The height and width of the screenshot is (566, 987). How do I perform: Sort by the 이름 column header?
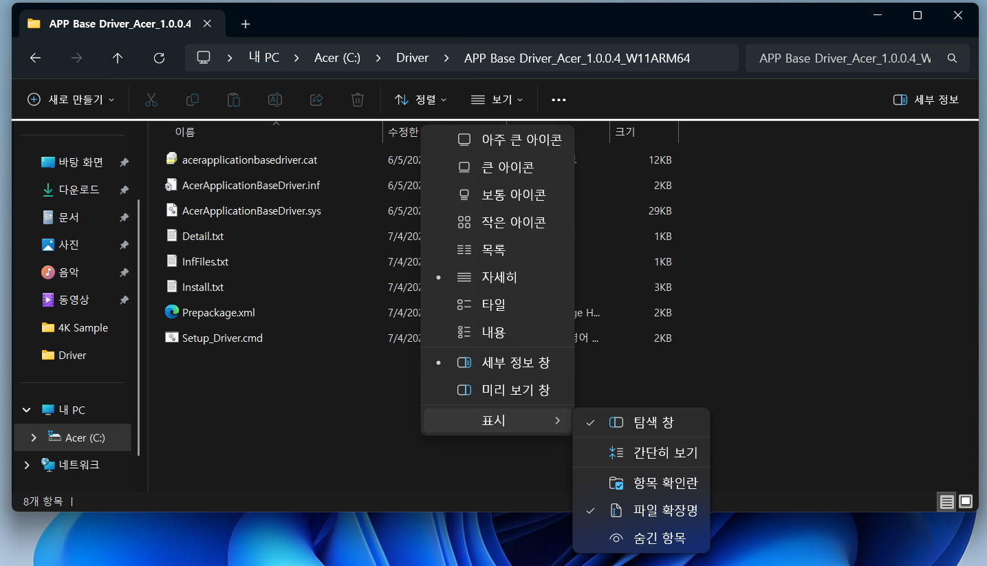click(x=185, y=132)
